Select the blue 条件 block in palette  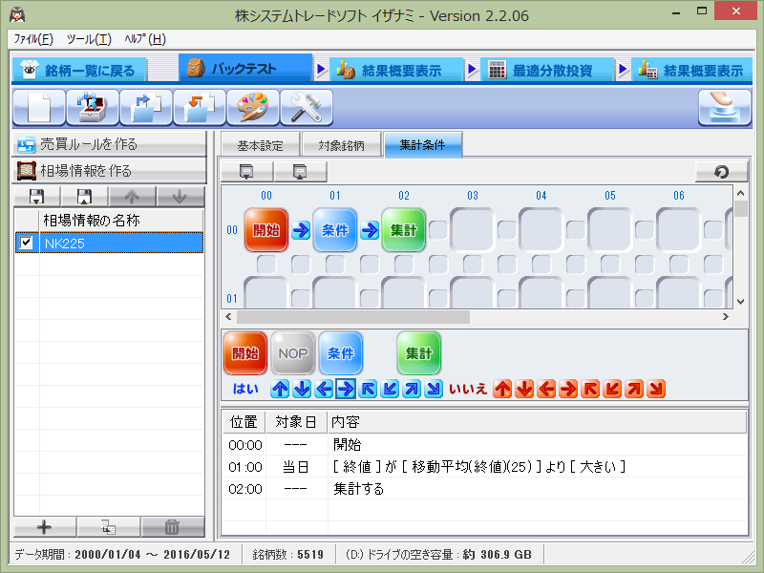(x=341, y=352)
